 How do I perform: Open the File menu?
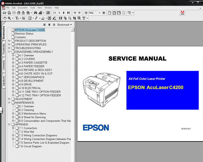coord(8,8)
